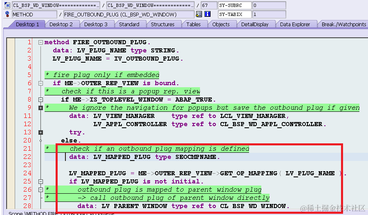Click line number 2 in the margin

[29, 50]
